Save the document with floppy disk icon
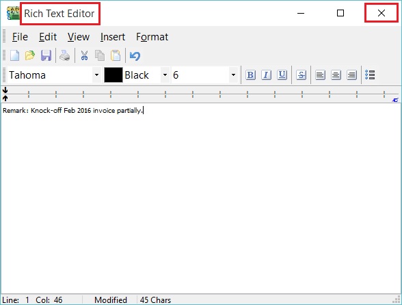 click(46, 55)
